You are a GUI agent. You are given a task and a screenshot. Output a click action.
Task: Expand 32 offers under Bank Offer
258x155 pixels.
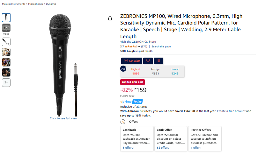click(163, 148)
